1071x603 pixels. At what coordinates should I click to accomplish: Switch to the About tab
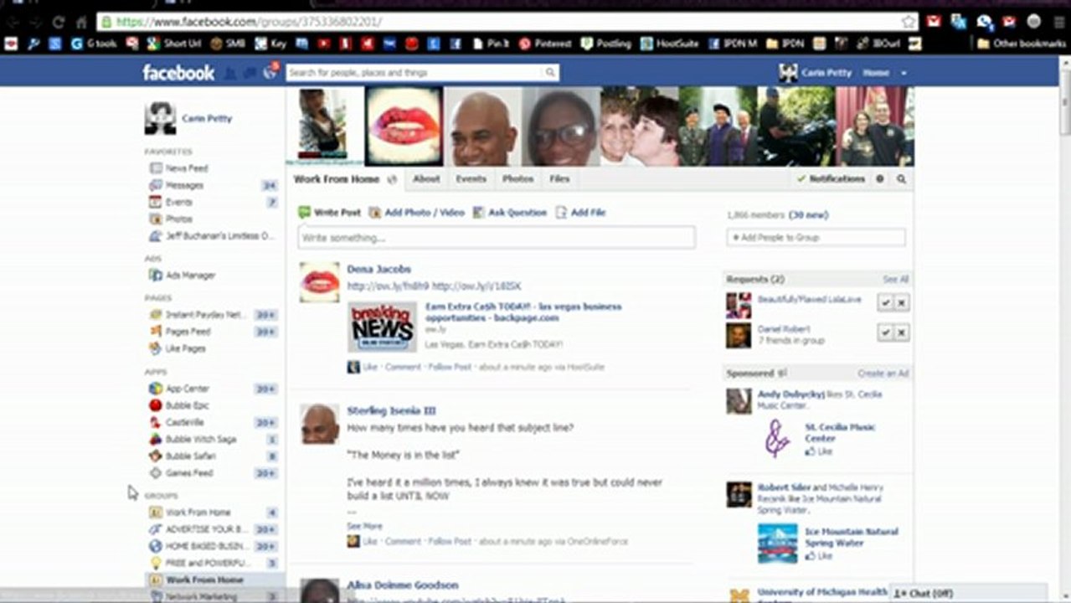426,179
